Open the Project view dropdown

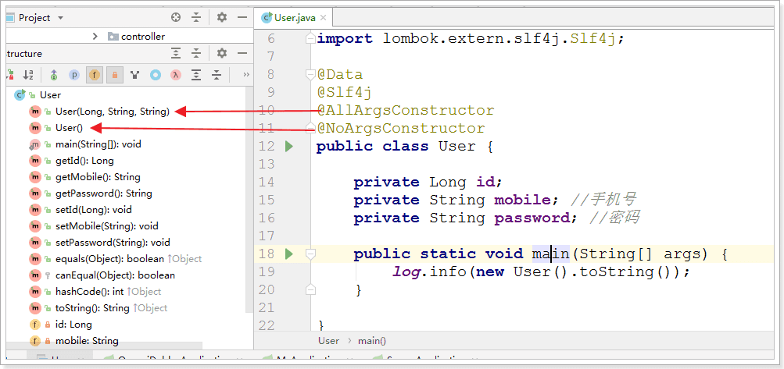pyautogui.click(x=60, y=17)
